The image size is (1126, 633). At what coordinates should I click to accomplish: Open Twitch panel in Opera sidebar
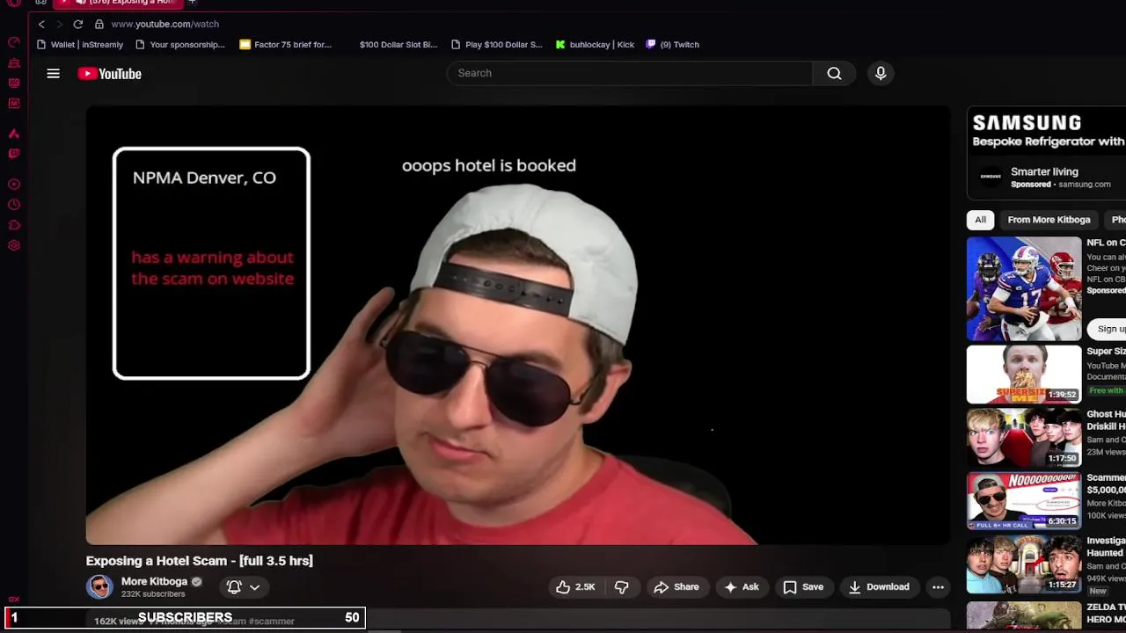point(14,154)
